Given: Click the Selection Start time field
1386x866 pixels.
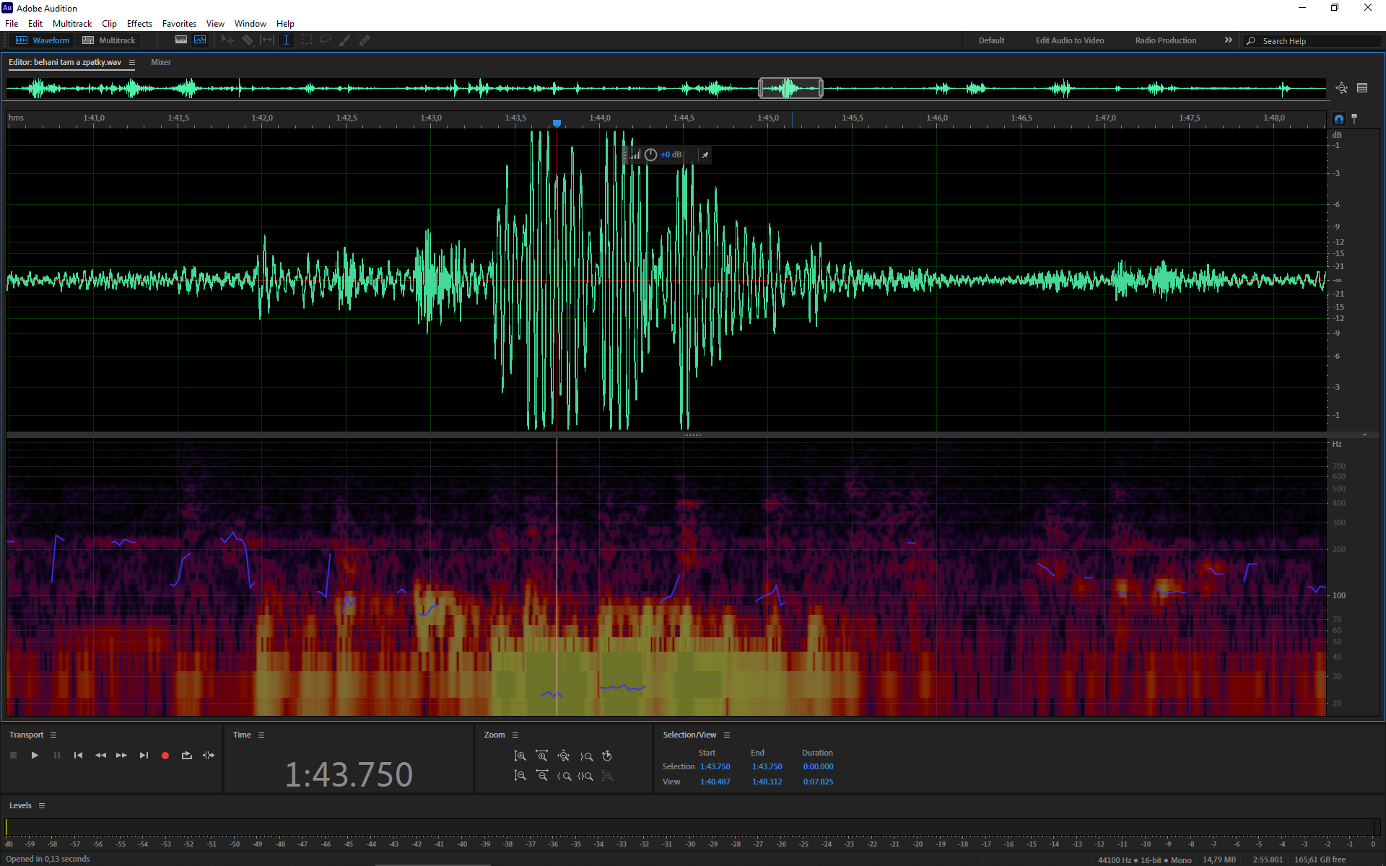Looking at the screenshot, I should tap(715, 766).
